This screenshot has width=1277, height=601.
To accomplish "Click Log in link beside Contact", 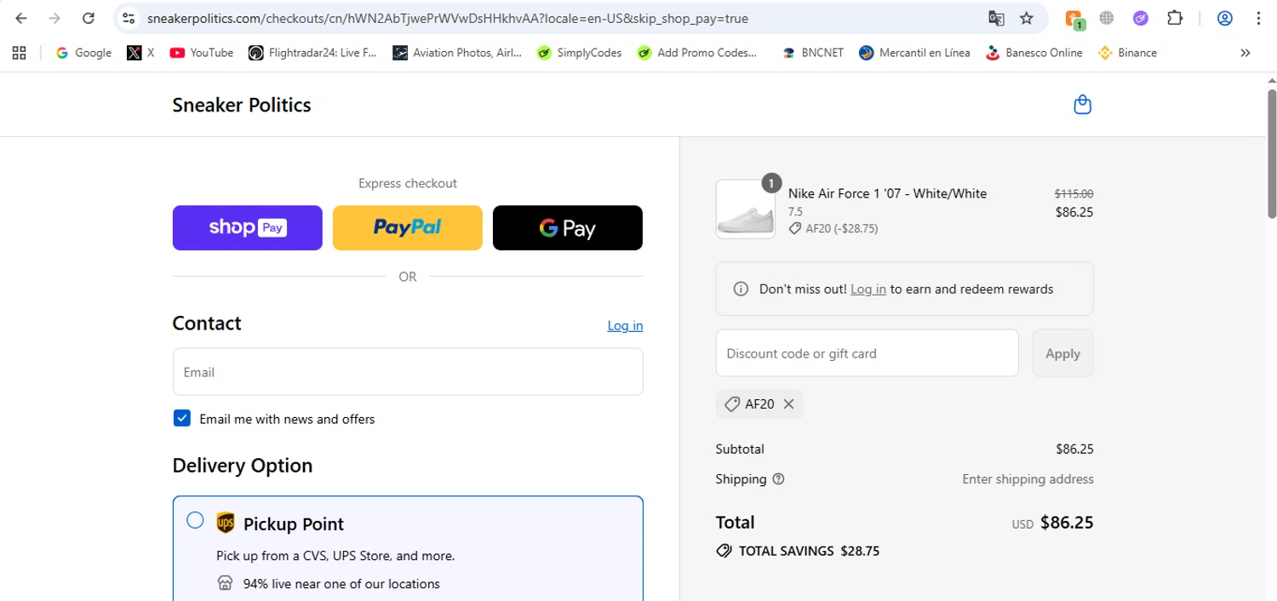I will click(625, 325).
